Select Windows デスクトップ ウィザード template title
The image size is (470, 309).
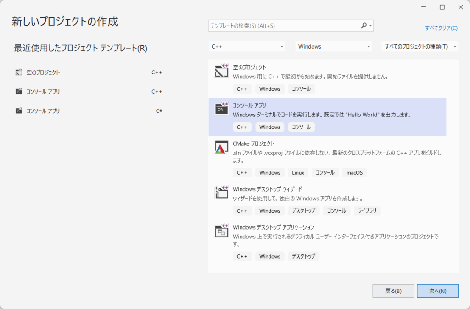[268, 189]
